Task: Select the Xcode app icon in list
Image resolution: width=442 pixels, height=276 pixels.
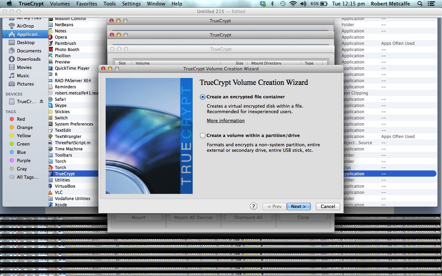Action: point(51,205)
